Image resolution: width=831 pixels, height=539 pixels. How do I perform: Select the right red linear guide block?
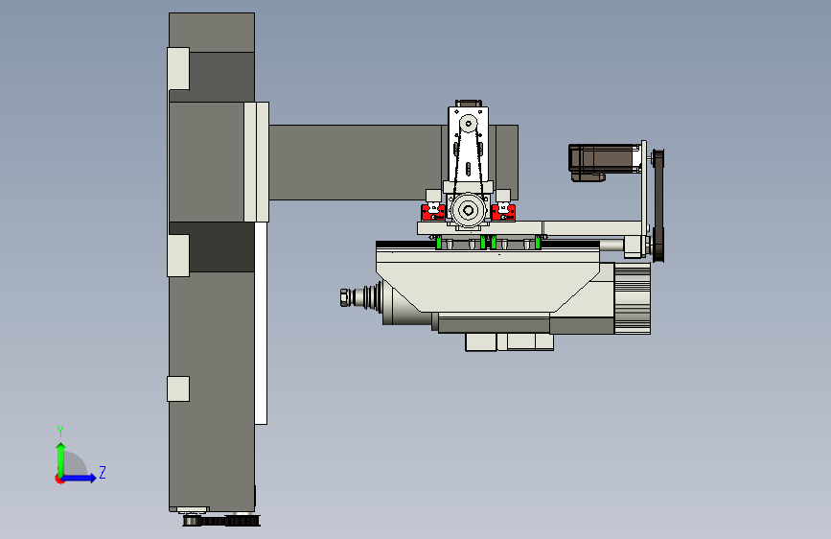pyautogui.click(x=503, y=212)
